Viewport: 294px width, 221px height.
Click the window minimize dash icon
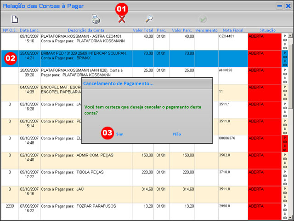(x=279, y=6)
